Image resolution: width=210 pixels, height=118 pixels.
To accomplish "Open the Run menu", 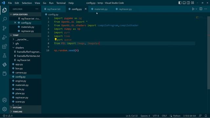I will click(51, 3).
